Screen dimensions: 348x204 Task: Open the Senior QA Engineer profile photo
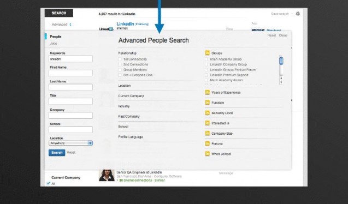[107, 176]
